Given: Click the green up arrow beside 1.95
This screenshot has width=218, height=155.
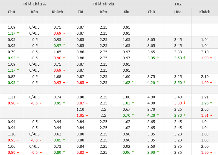Looking at the screenshot, I should (211, 103).
